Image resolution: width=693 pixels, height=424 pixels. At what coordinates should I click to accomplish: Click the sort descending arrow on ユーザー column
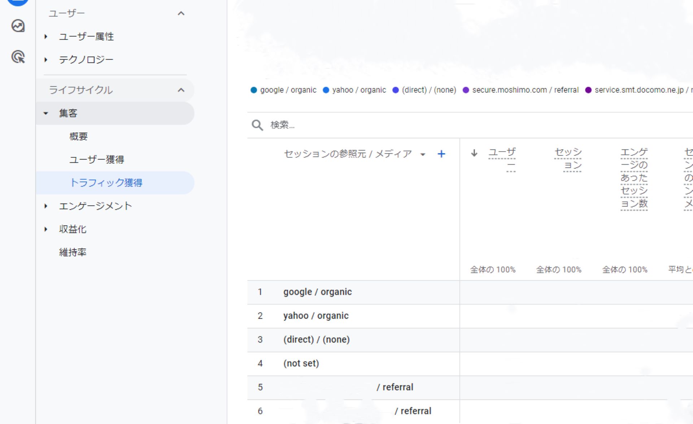click(474, 153)
